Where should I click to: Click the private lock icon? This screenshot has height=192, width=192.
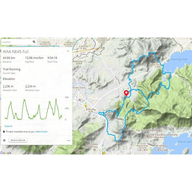(x=4, y=131)
